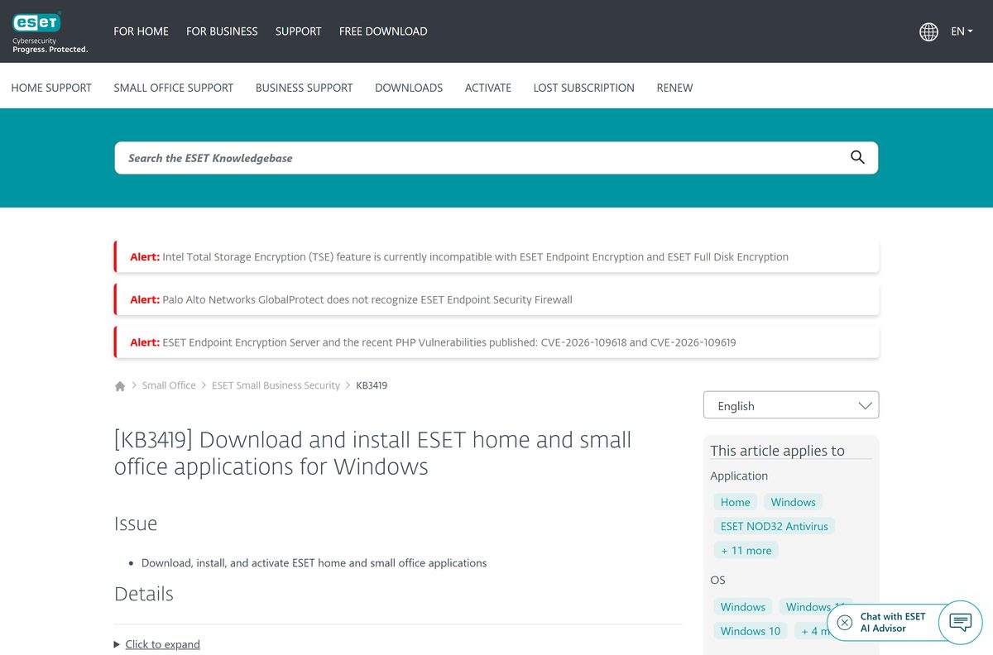Click the KB3419 breadcrumb text
Viewport: 993px width, 655px height.
click(372, 385)
